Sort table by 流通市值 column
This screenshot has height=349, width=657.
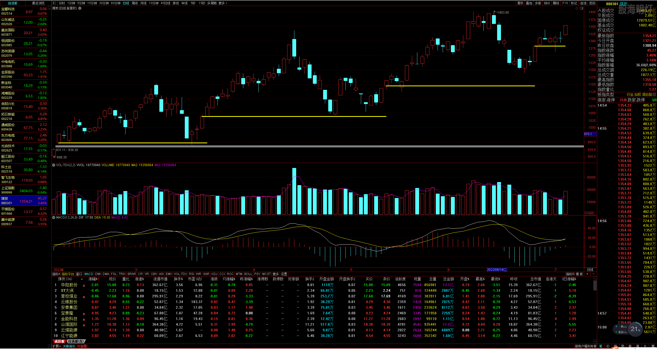pyautogui.click(x=160, y=279)
